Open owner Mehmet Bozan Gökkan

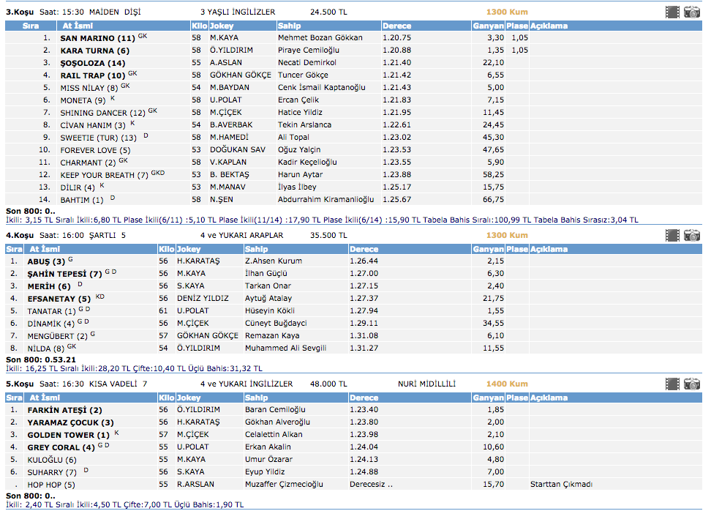coord(319,38)
